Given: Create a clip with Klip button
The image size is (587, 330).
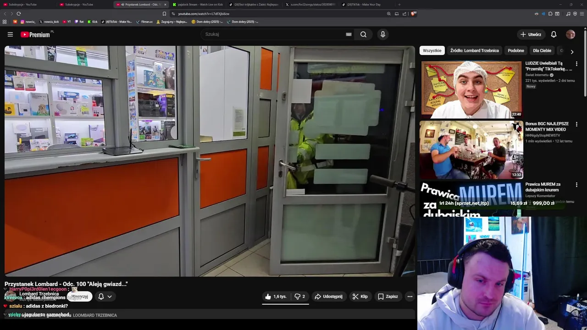Looking at the screenshot, I should (x=360, y=297).
